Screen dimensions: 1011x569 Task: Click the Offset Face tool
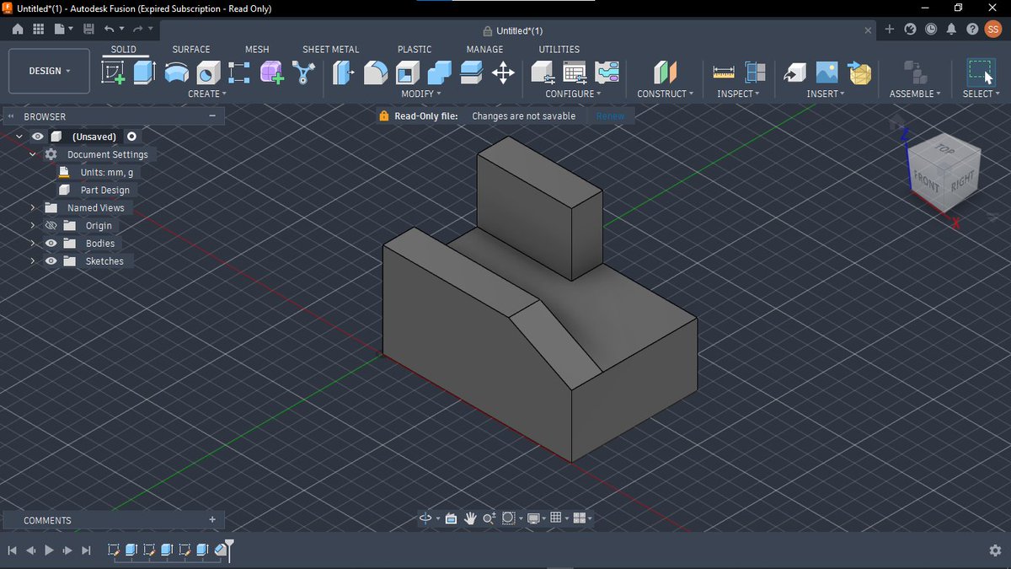pos(471,72)
